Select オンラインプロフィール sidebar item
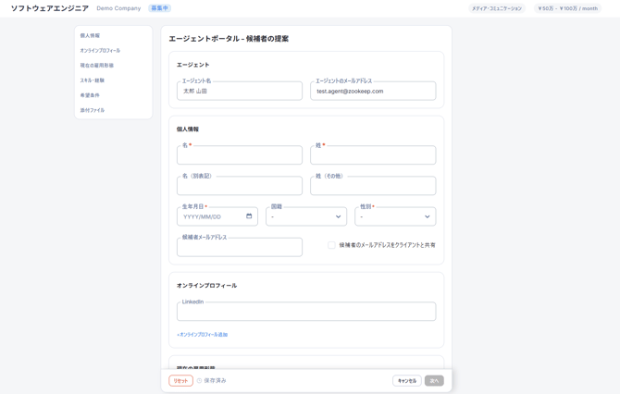Image resolution: width=620 pixels, height=394 pixels. tap(100, 51)
